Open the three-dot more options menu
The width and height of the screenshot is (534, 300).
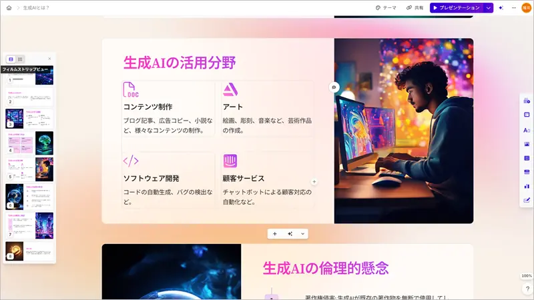coord(513,8)
